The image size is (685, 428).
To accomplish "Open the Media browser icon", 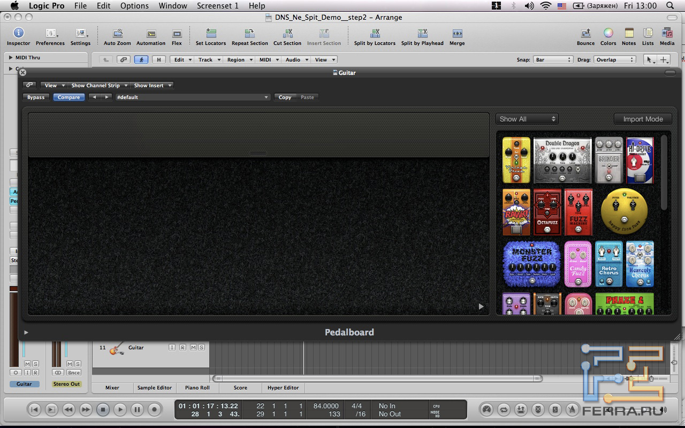I will [x=667, y=34].
